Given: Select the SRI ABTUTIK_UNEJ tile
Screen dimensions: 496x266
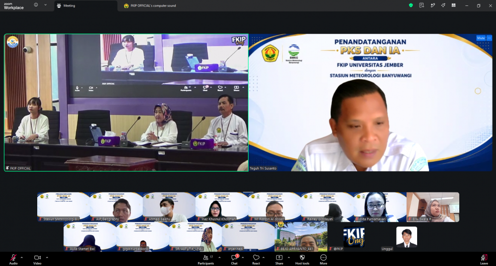Looking at the screenshot, I should pyautogui.click(x=195, y=237).
